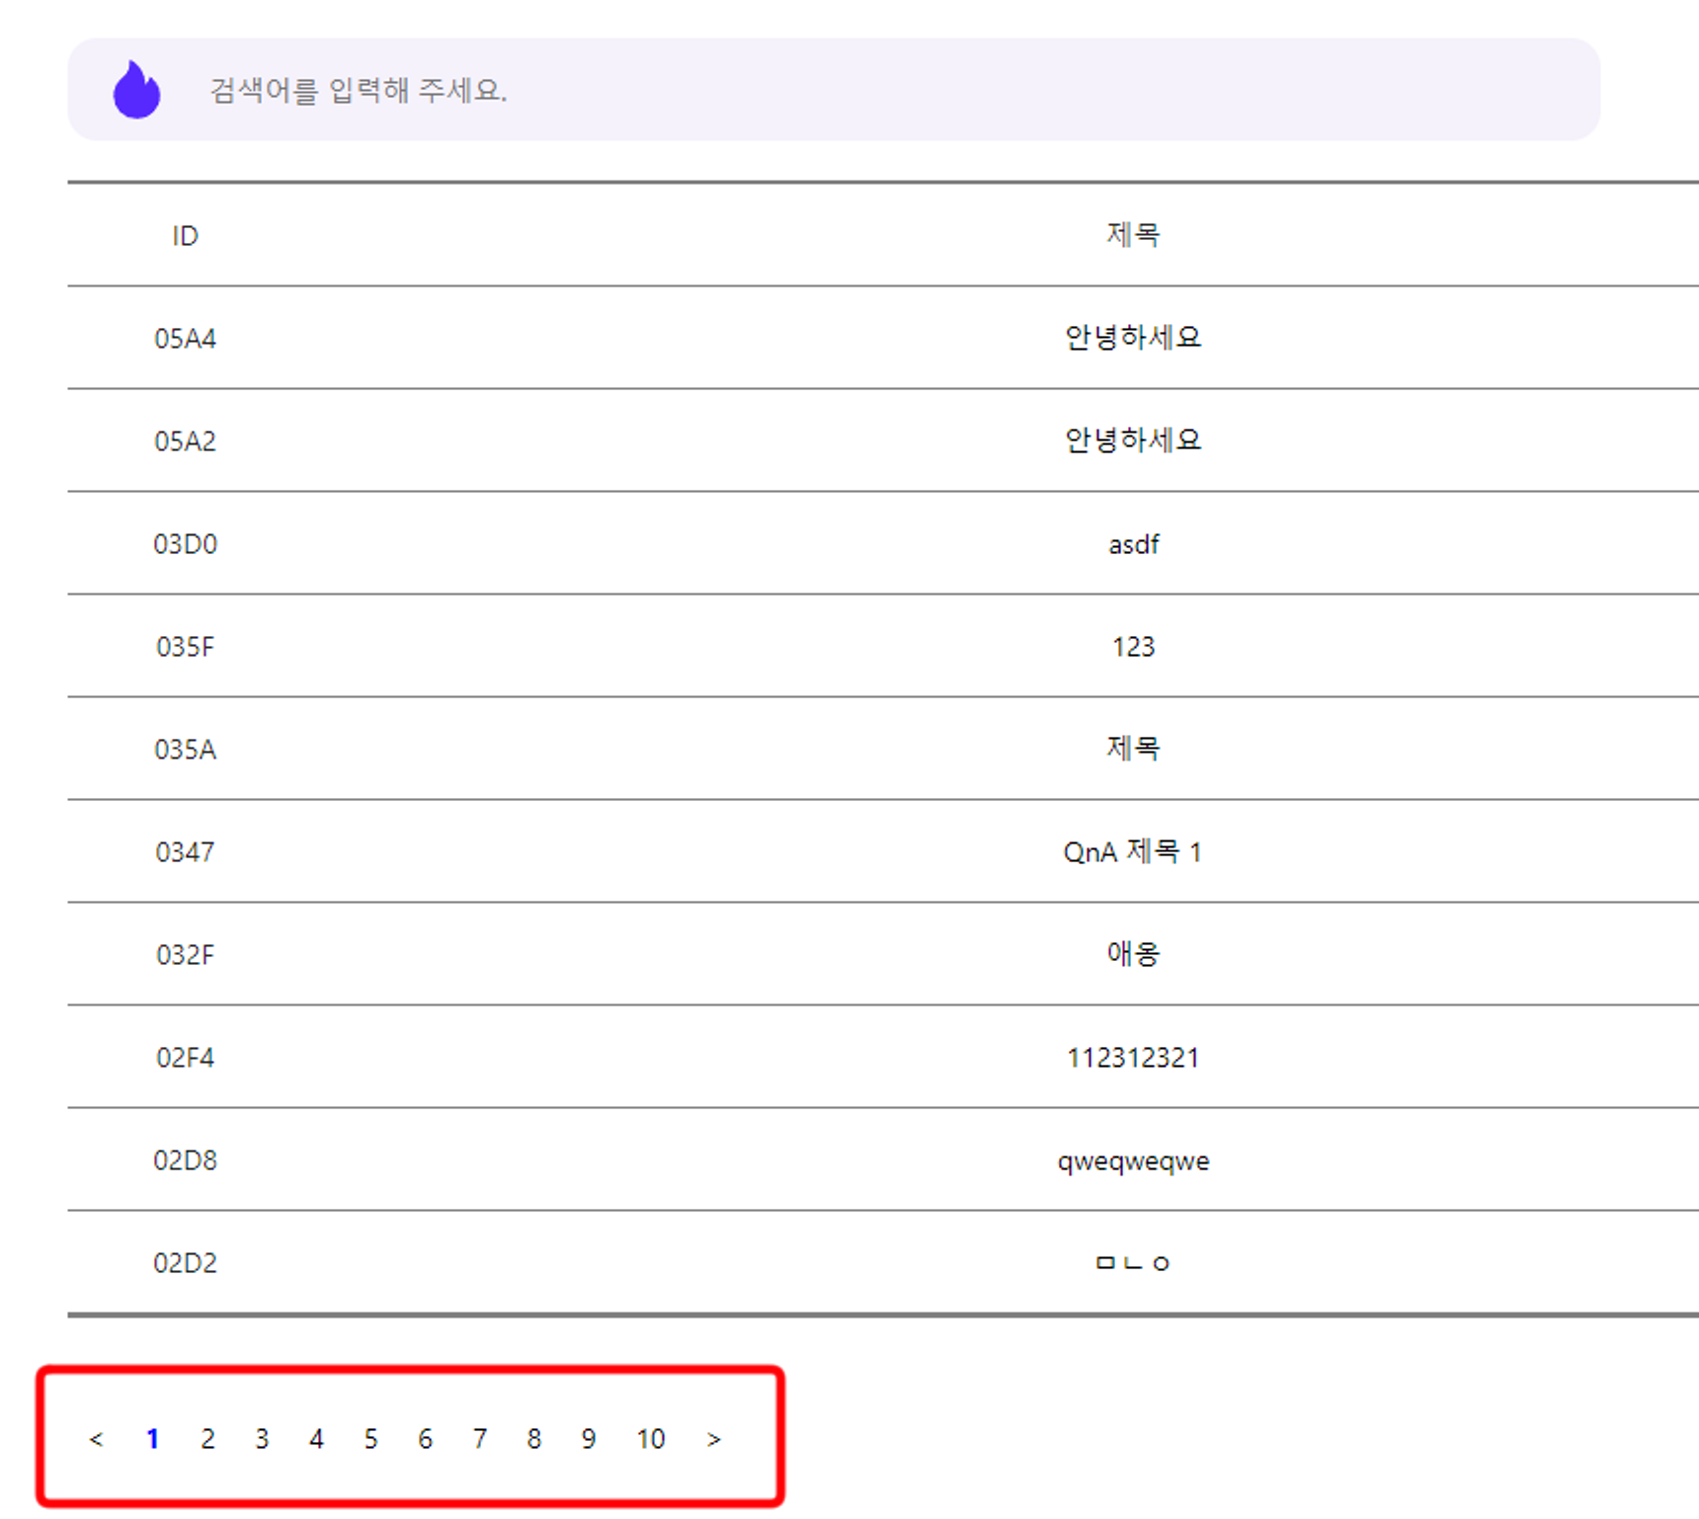This screenshot has width=1699, height=1519.
Task: Open the post titled 112312321
Action: (1133, 1058)
